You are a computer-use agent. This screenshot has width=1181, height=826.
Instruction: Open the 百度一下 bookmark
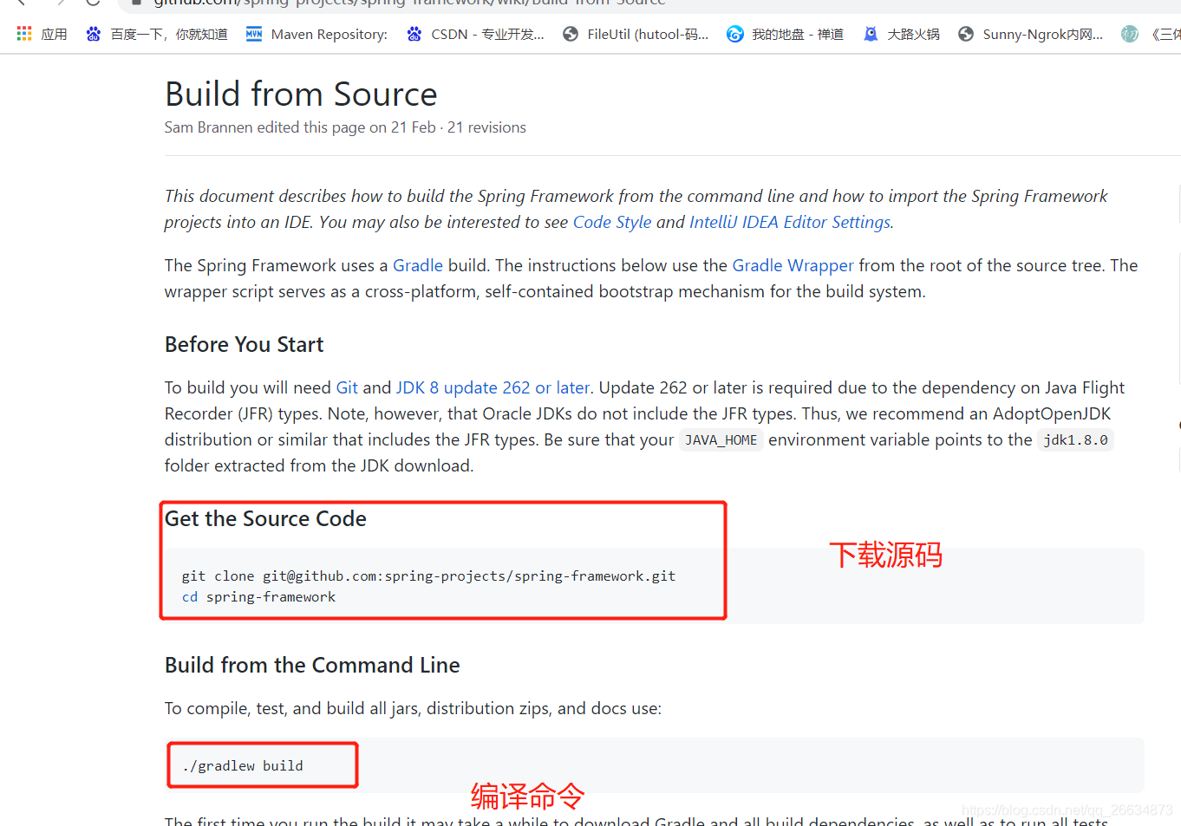click(x=157, y=34)
